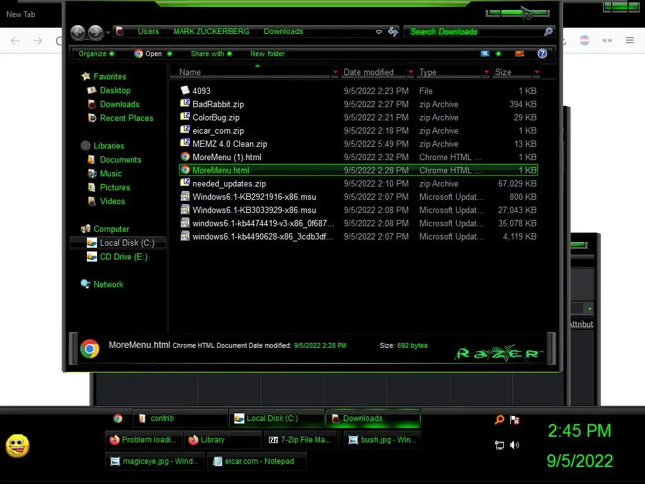Click MARK ZUCKERBERG breadcrumb segment
This screenshot has width=645, height=484.
point(211,32)
